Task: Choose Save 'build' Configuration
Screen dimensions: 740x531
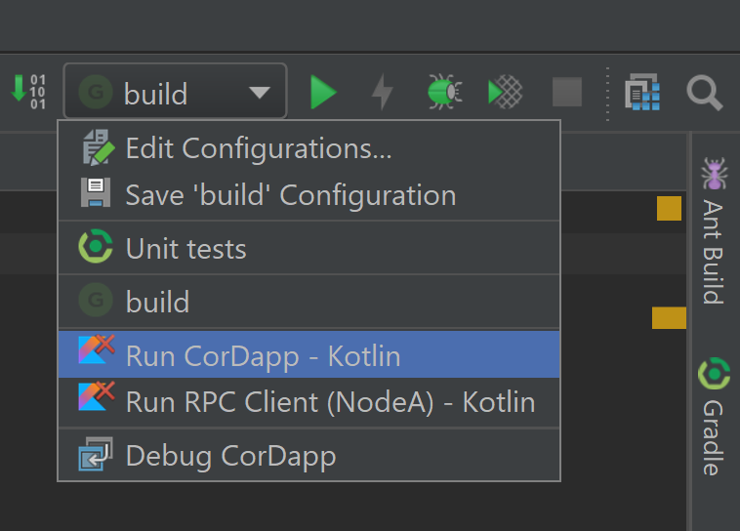Action: [x=309, y=194]
